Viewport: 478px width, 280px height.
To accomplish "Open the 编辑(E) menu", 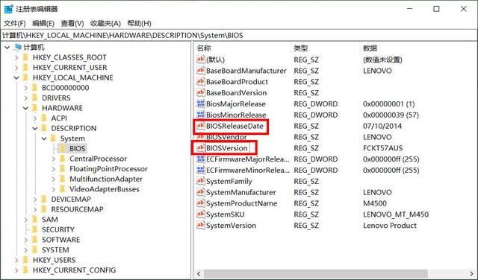I will [43, 23].
